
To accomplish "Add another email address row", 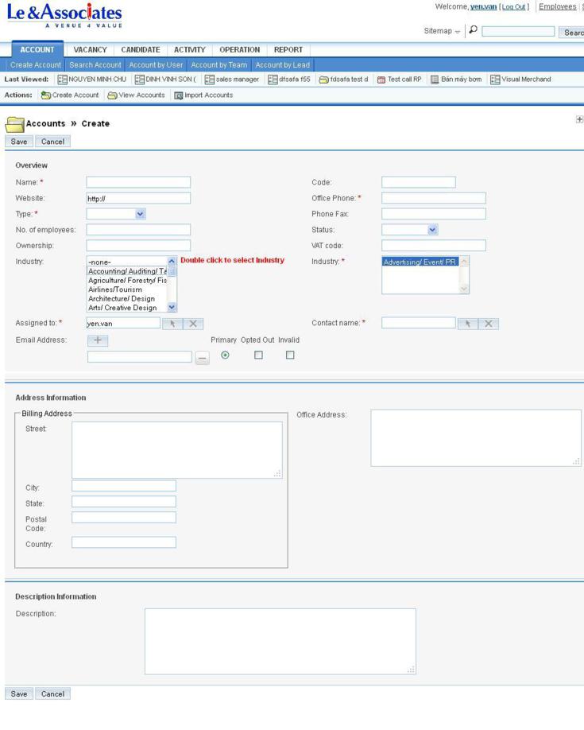I will [98, 340].
